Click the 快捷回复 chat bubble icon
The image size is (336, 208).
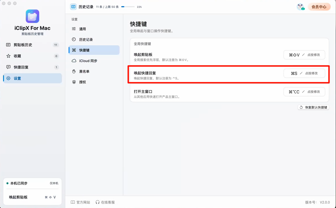click(8, 67)
